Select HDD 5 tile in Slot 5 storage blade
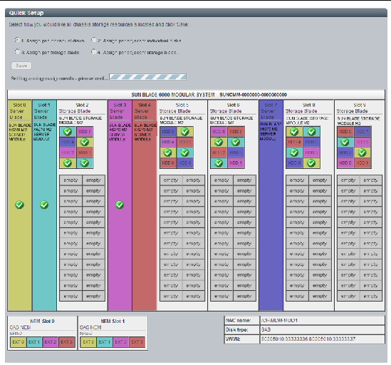Screen dimensions: 391x365 pyautogui.click(x=184, y=142)
